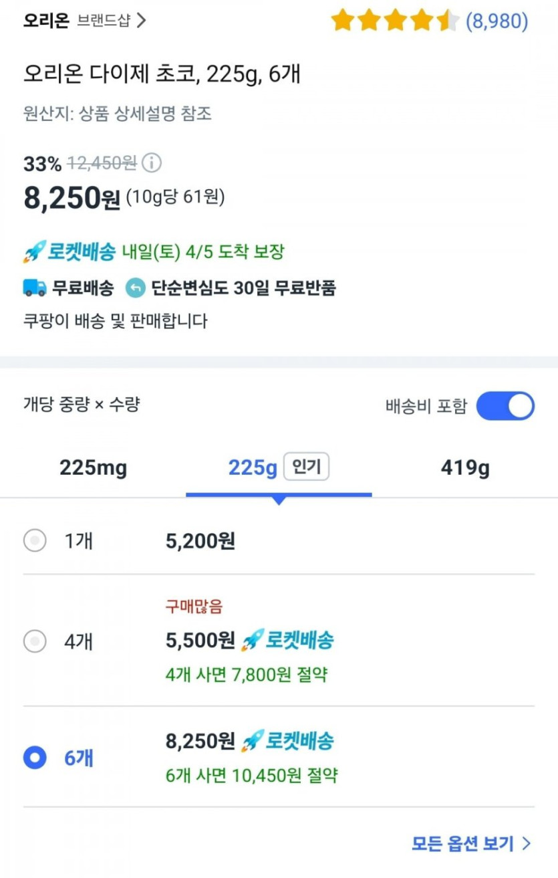The height and width of the screenshot is (878, 558).
Task: Switch to the 225mg weight tab
Action: tap(93, 468)
